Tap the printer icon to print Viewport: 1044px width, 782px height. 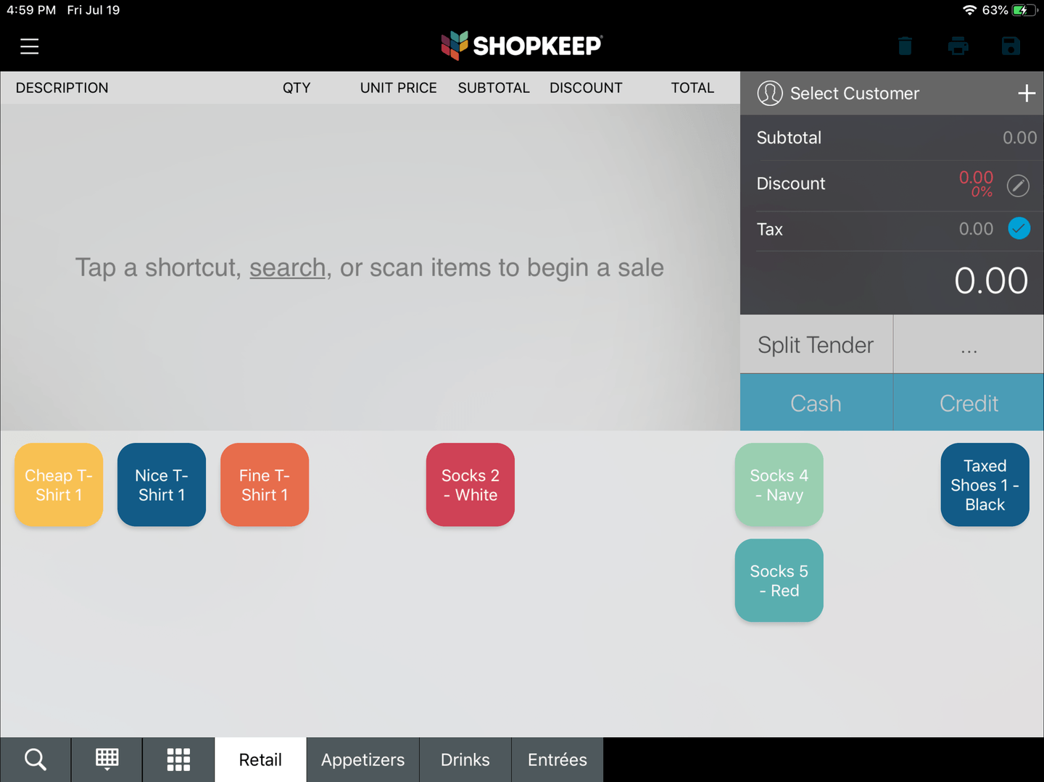[x=958, y=46]
